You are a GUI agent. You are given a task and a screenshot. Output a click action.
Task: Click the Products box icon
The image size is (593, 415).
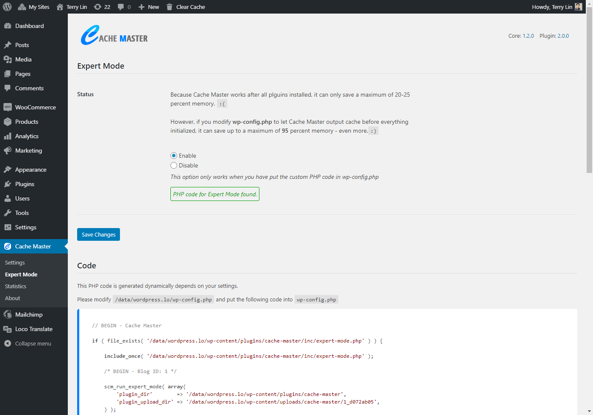click(x=8, y=122)
